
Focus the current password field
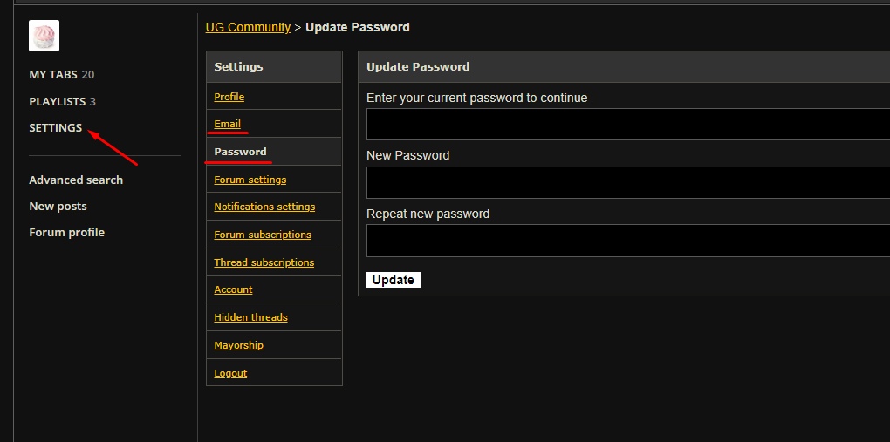(x=628, y=125)
